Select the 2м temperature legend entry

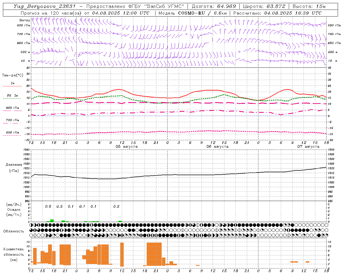(x=13, y=83)
